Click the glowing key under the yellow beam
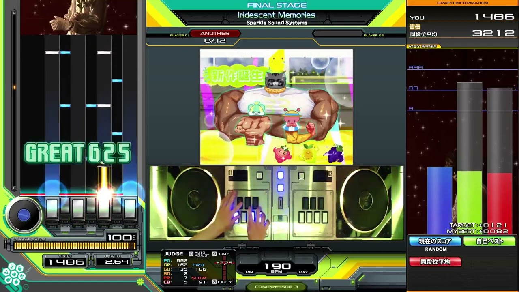This screenshot has width=519, height=292. (104, 208)
